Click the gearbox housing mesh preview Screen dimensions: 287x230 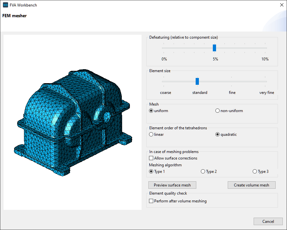pos(73,123)
